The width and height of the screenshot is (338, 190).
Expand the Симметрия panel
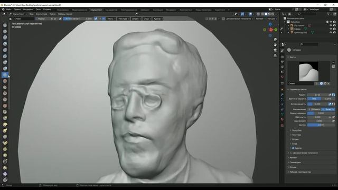[x=295, y=163]
